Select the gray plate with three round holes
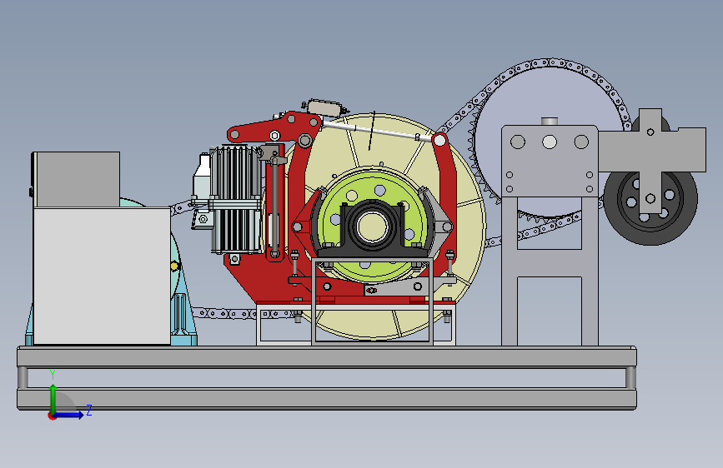Image resolution: width=723 pixels, height=468 pixels. pos(550,160)
